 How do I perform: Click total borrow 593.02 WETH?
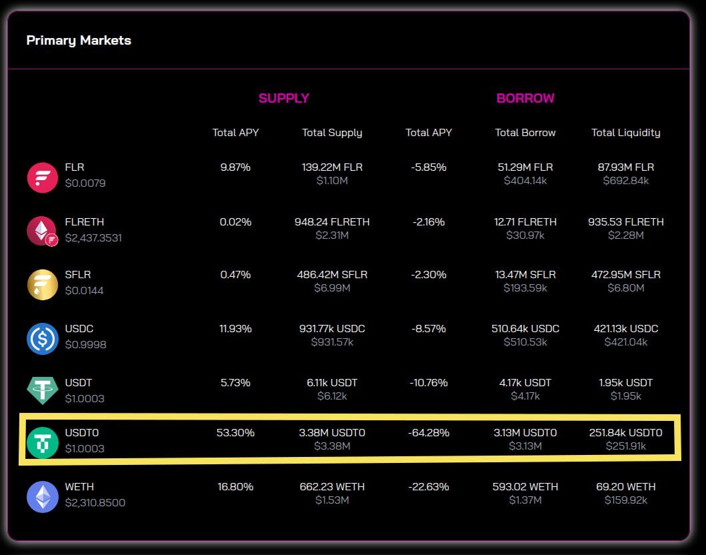(x=525, y=487)
